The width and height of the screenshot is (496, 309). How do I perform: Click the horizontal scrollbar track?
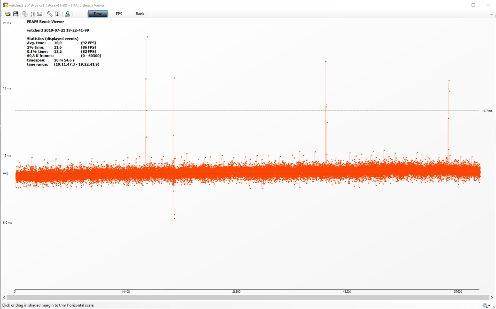pos(248,297)
